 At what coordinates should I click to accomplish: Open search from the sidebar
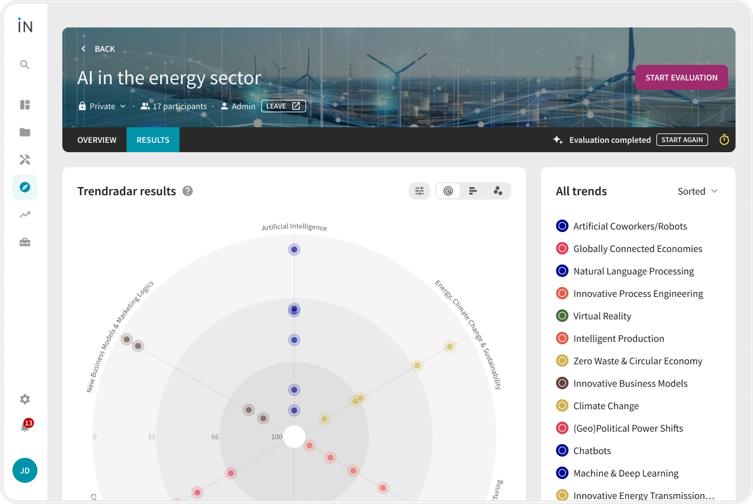coord(25,65)
